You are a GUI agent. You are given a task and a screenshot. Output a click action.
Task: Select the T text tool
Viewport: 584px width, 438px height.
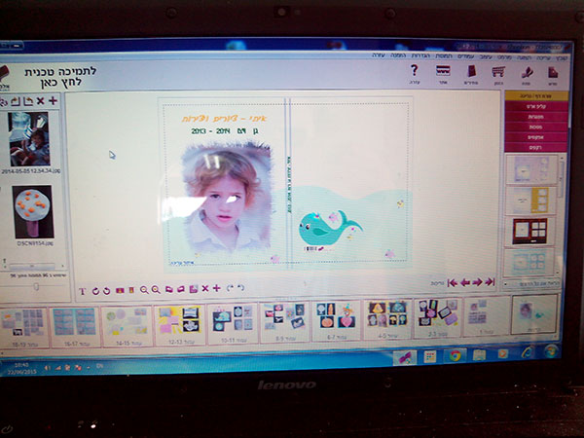coord(83,291)
